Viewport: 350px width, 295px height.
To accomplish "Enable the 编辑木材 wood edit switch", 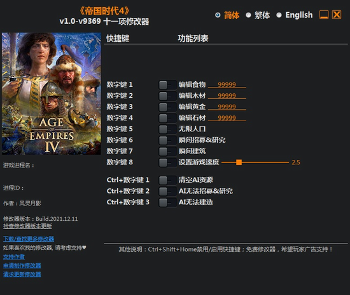I will pyautogui.click(x=167, y=96).
